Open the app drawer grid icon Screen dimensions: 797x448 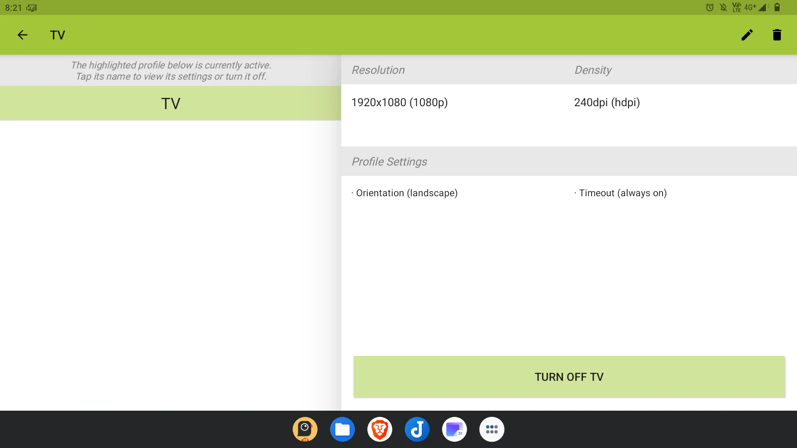click(491, 429)
